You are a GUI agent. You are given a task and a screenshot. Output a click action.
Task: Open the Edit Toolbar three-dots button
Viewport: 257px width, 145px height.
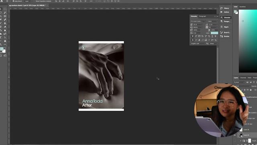[x=5, y=44]
